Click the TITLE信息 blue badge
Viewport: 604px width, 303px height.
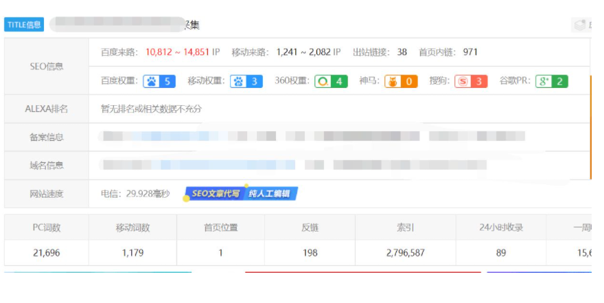[24, 25]
